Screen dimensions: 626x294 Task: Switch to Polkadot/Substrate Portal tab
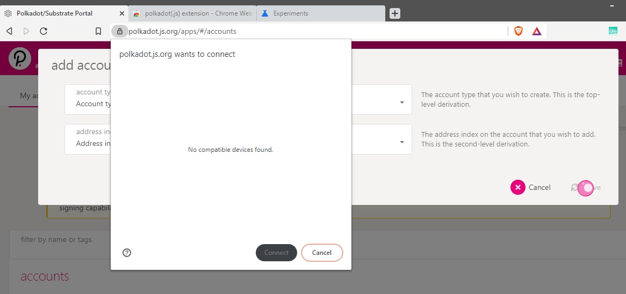point(64,13)
